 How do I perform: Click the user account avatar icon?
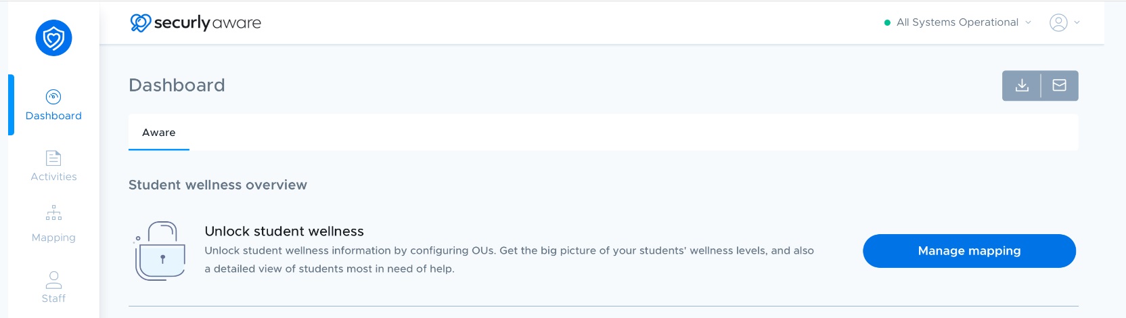click(x=1058, y=22)
